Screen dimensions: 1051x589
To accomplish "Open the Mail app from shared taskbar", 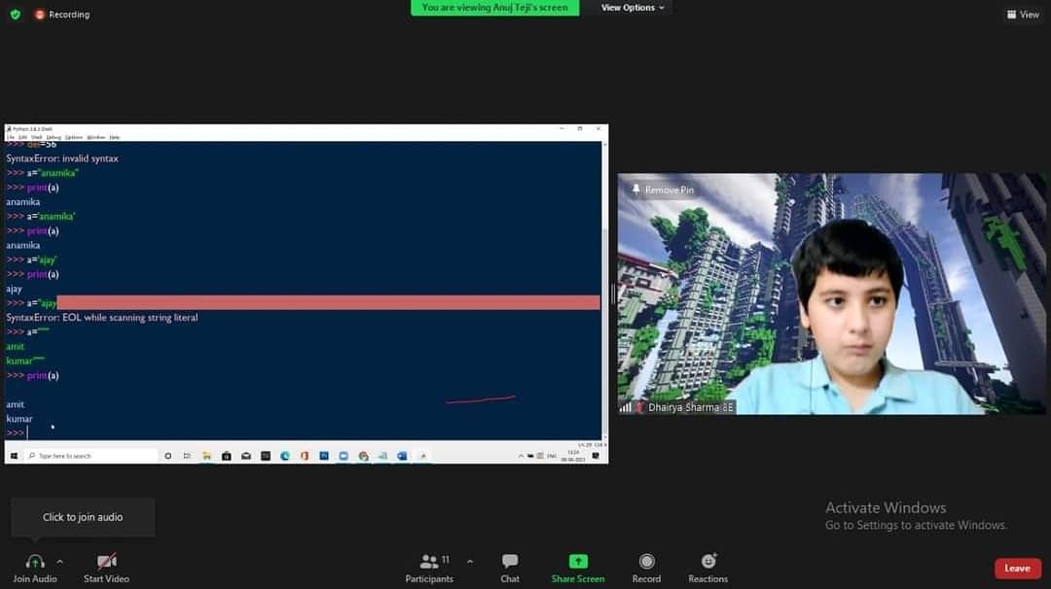I will click(246, 456).
